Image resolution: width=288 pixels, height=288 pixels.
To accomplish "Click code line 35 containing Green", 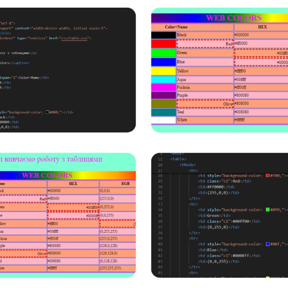I will point(214,216).
